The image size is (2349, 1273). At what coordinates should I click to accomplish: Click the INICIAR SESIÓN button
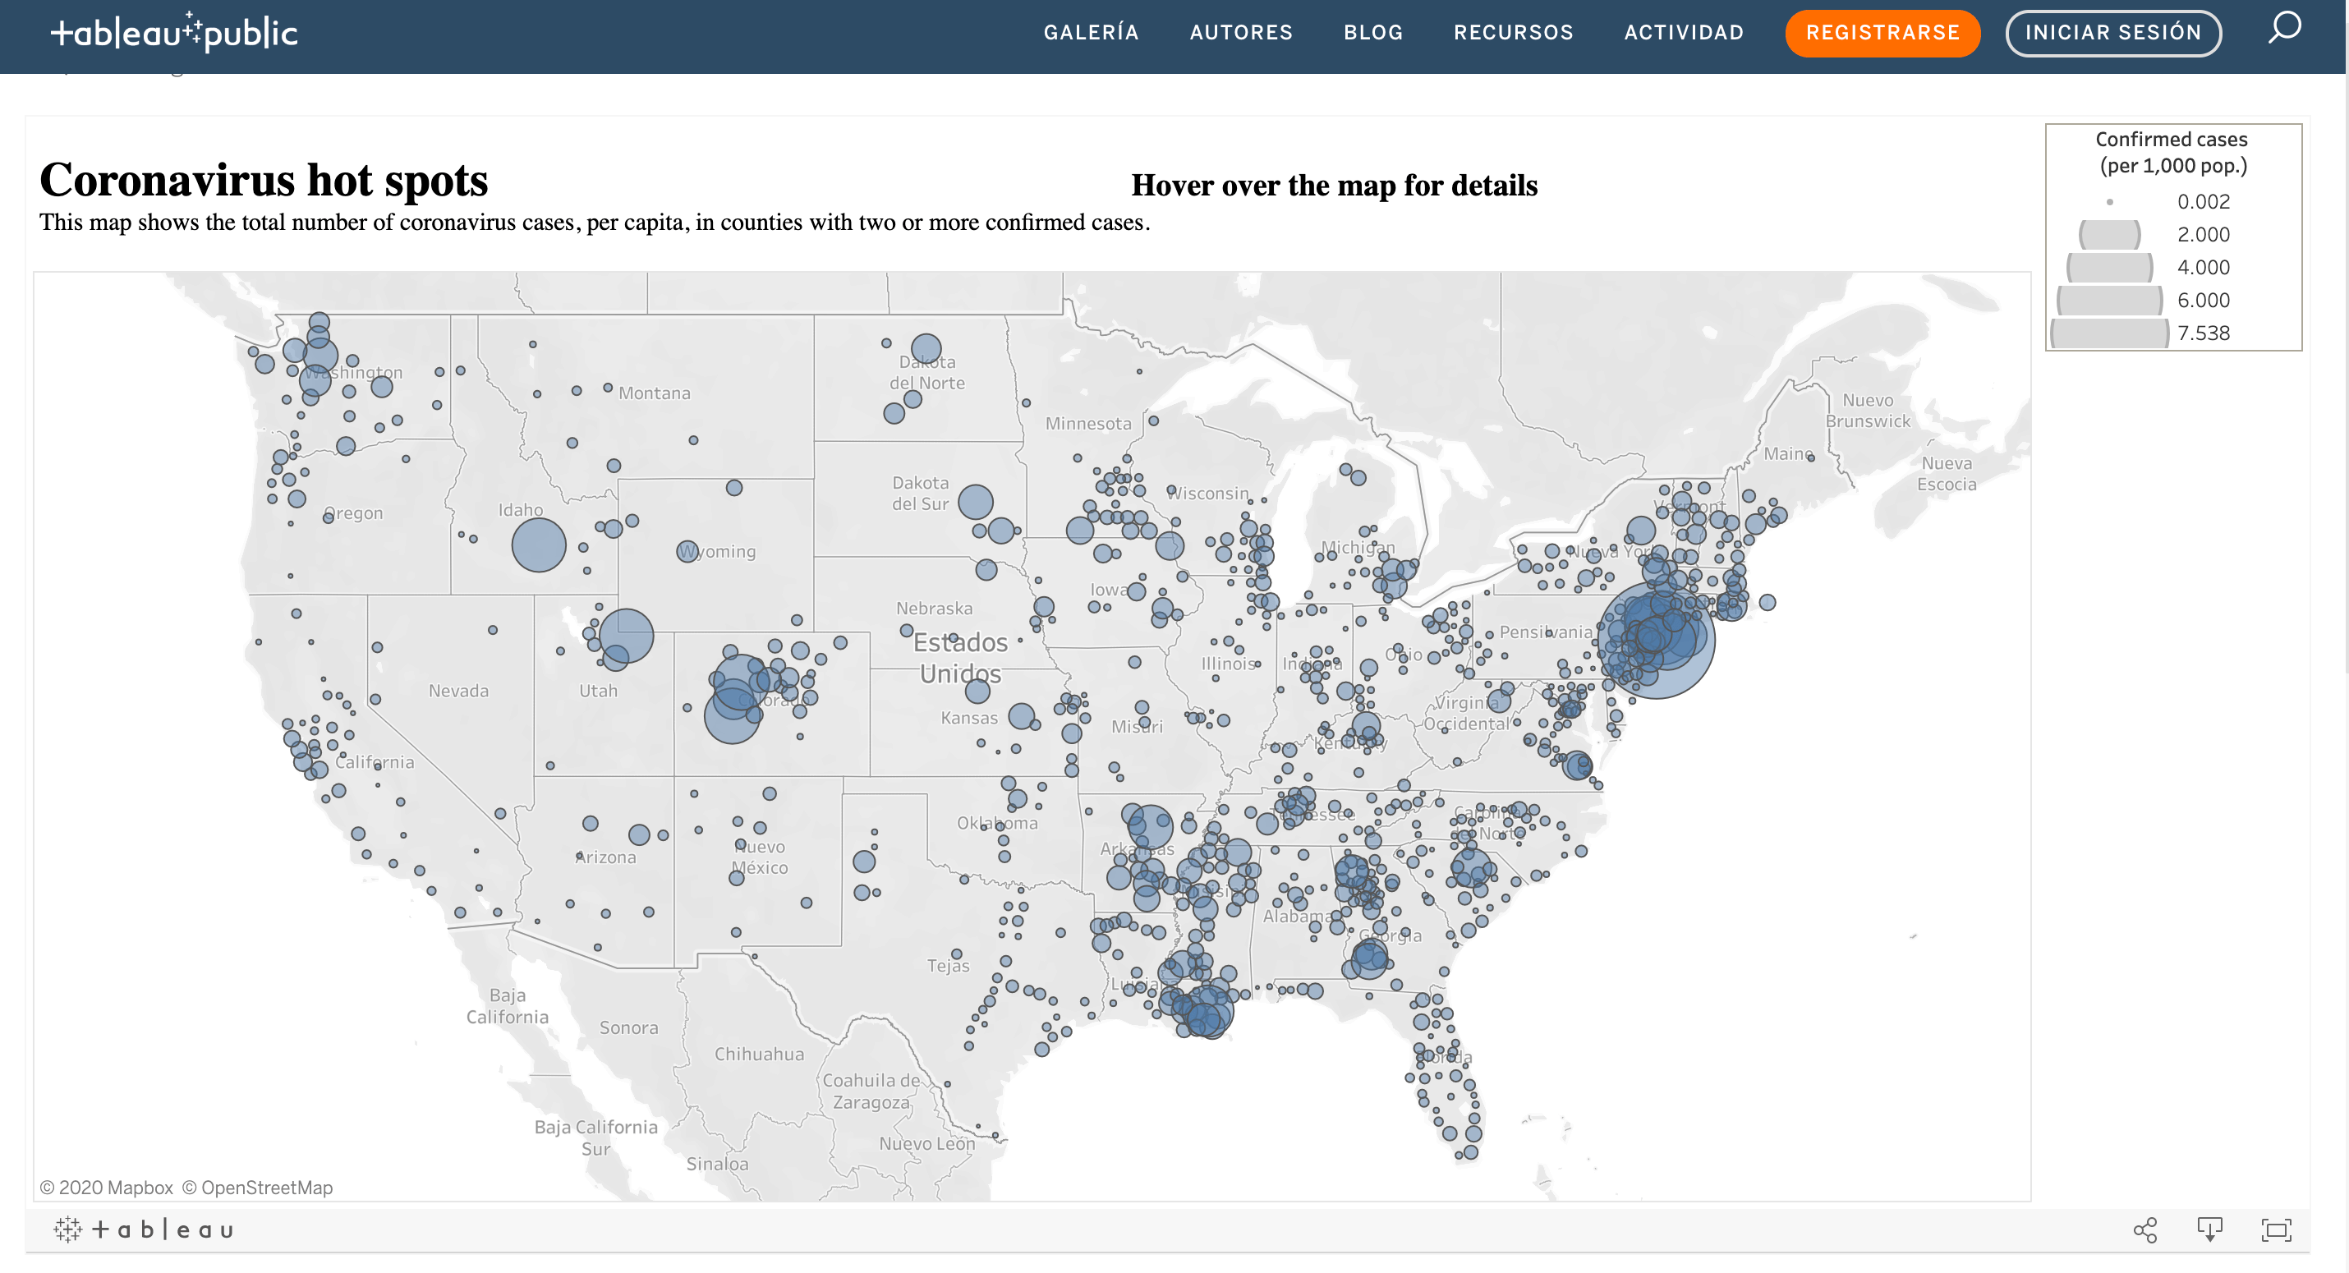[x=2112, y=33]
